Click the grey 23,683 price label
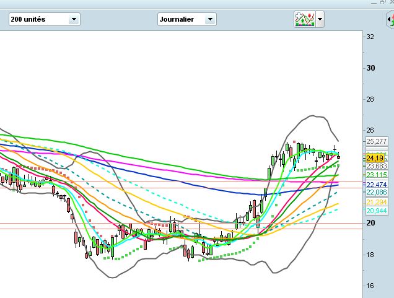 tap(377, 166)
